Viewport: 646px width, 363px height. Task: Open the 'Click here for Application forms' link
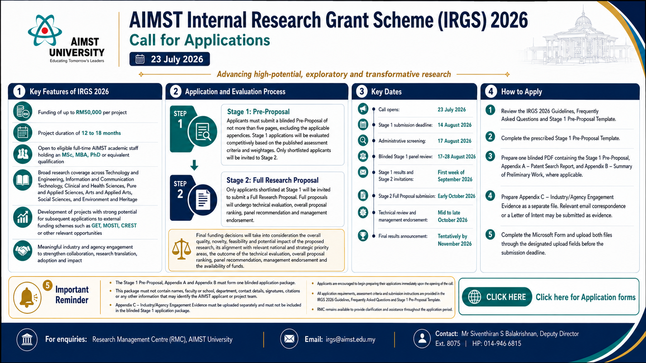point(585,297)
